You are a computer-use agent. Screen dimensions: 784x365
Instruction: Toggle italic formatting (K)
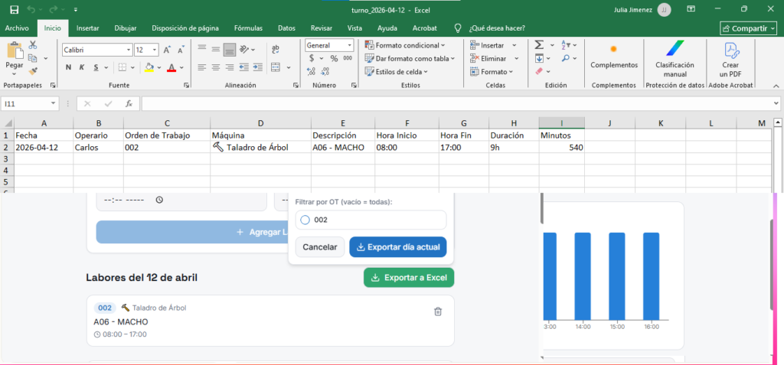coord(82,67)
